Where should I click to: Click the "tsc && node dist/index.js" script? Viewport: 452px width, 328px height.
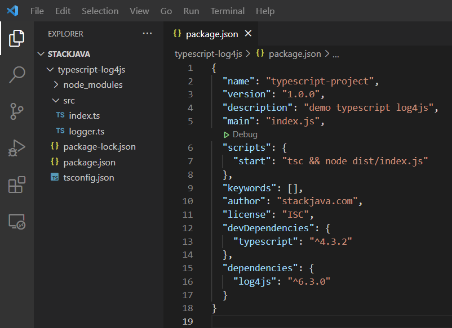355,161
